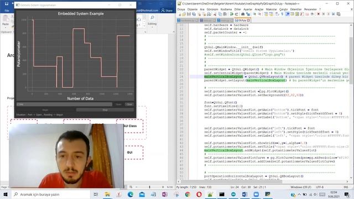This screenshot has height=199, width=354.
Task: Click the COM port input field
Action: click(x=64, y=104)
